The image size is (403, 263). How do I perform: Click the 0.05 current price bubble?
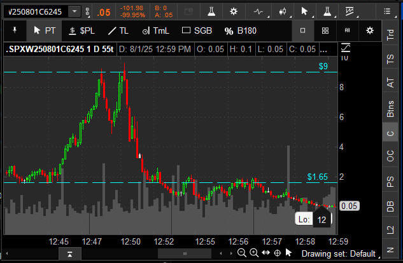pos(350,206)
